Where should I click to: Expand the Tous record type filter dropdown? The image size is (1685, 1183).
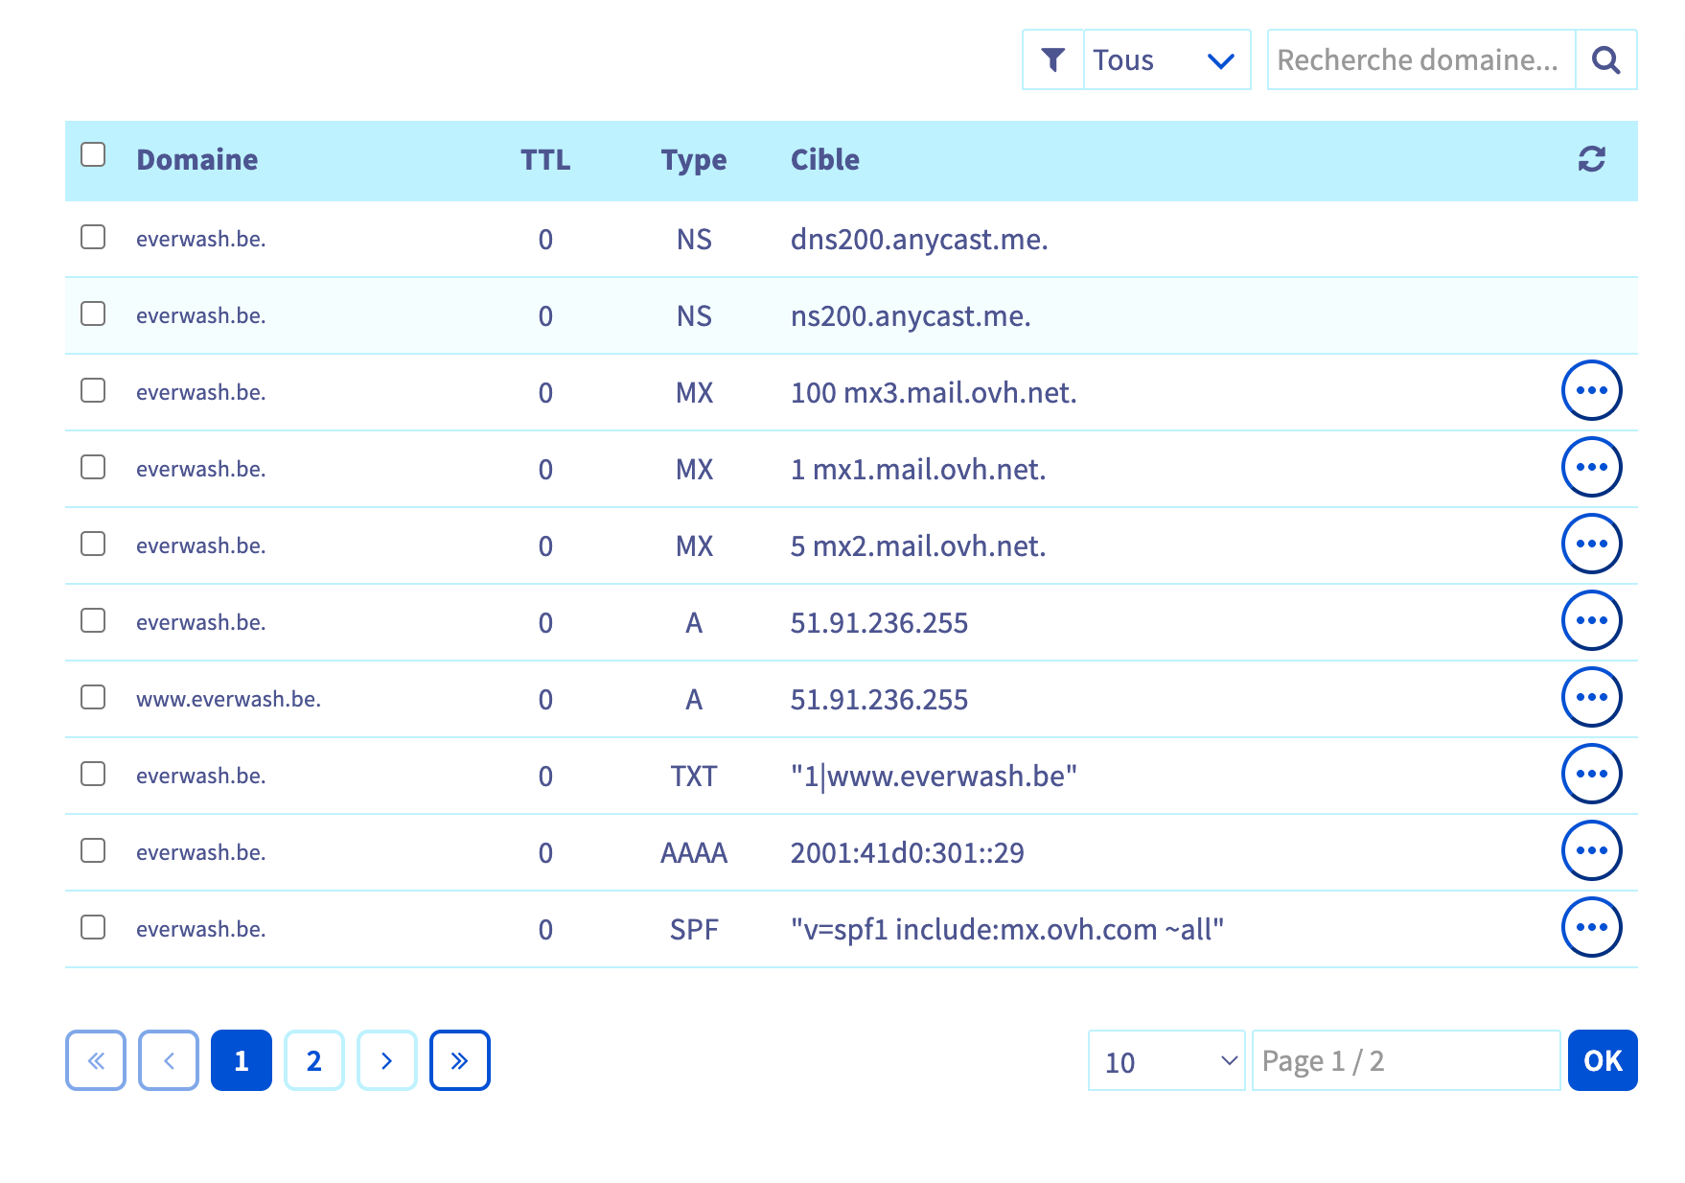pos(1166,60)
